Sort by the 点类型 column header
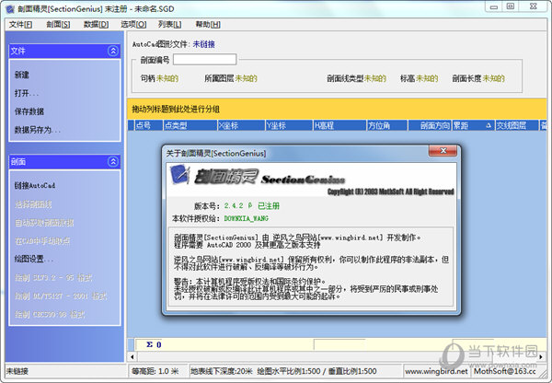The height and width of the screenshot is (383, 552). tap(190, 125)
